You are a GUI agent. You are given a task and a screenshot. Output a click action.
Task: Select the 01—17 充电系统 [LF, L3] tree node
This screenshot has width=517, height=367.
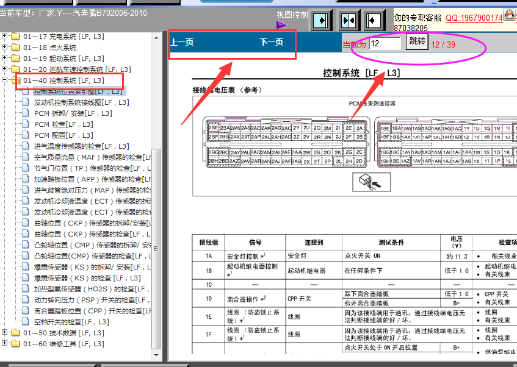tap(63, 37)
